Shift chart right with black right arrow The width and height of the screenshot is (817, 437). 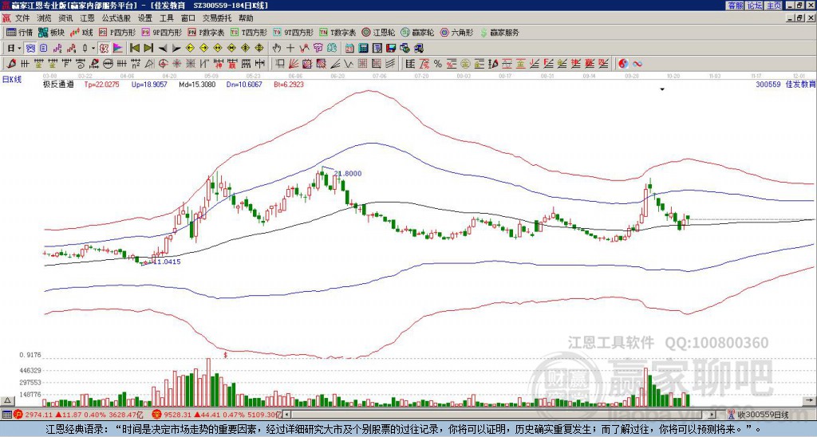[176, 49]
